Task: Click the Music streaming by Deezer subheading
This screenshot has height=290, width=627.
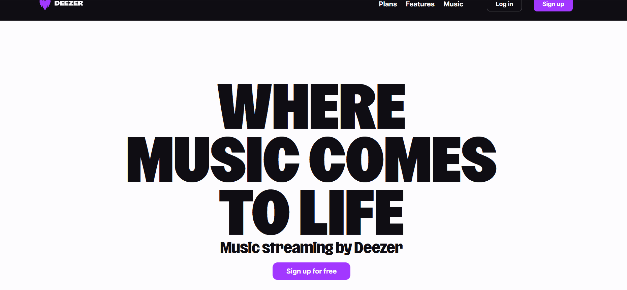Action: click(311, 248)
